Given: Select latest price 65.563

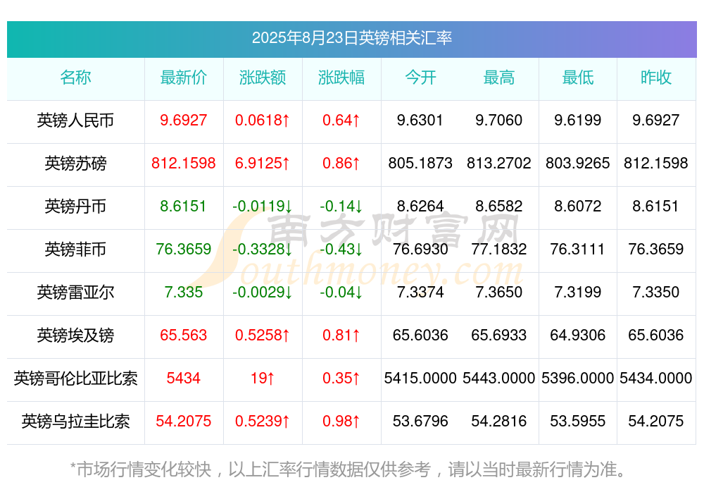Looking at the screenshot, I should pyautogui.click(x=184, y=336).
